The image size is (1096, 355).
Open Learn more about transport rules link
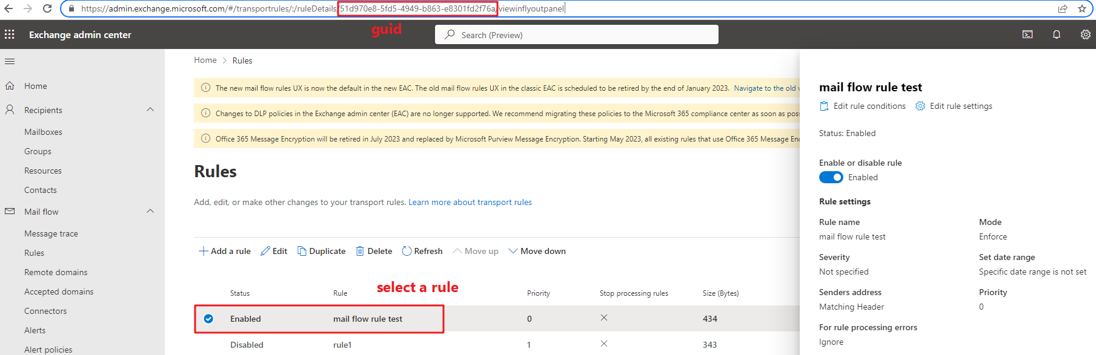click(470, 202)
